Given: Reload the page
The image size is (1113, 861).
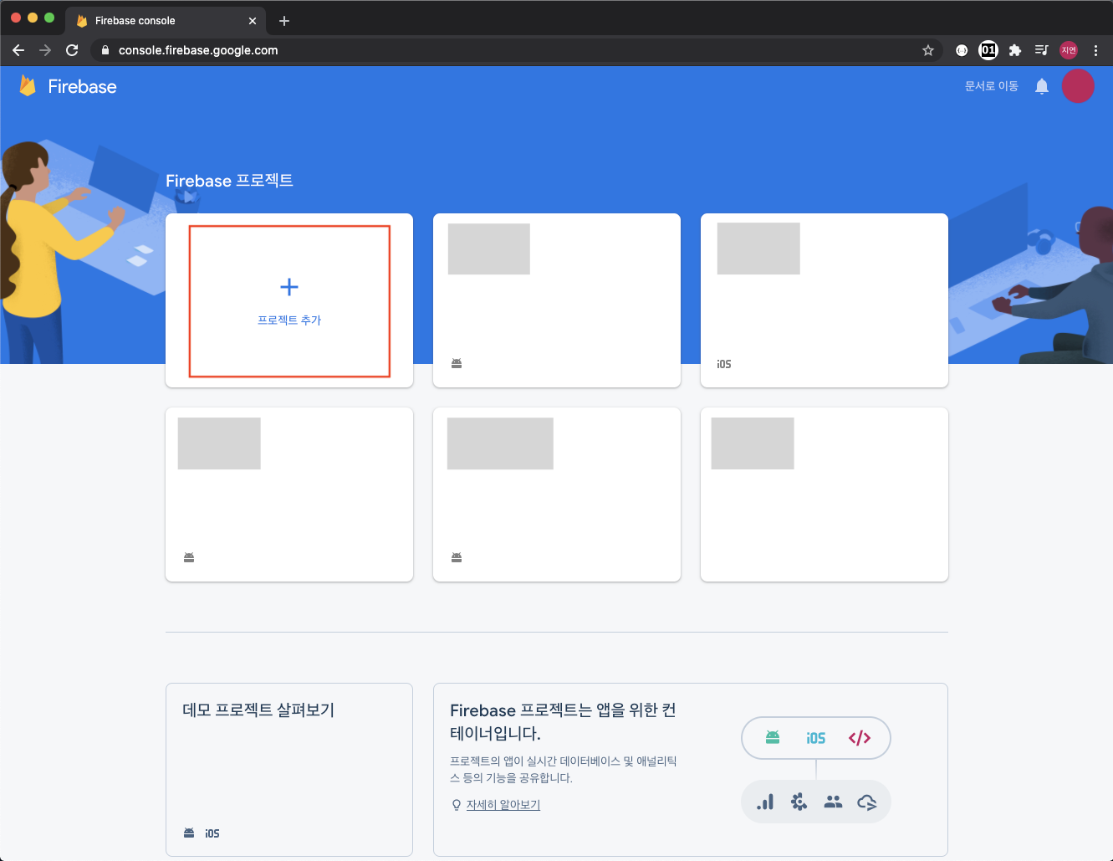Looking at the screenshot, I should [72, 50].
